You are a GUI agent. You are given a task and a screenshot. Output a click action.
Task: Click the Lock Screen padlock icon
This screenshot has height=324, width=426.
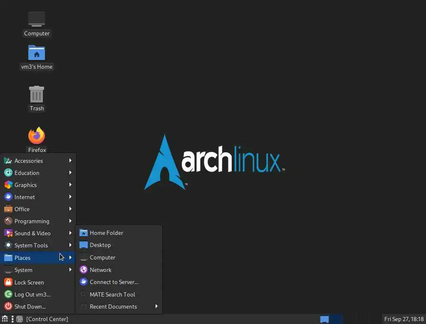8,282
